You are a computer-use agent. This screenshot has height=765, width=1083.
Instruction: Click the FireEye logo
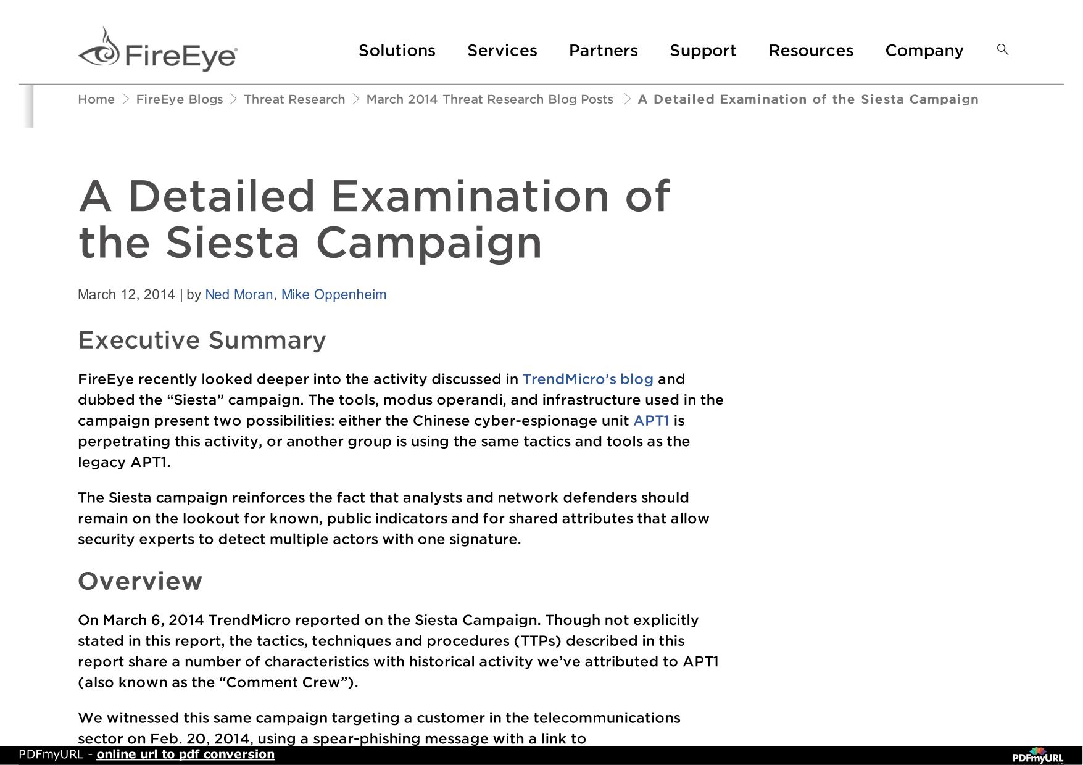coord(158,49)
